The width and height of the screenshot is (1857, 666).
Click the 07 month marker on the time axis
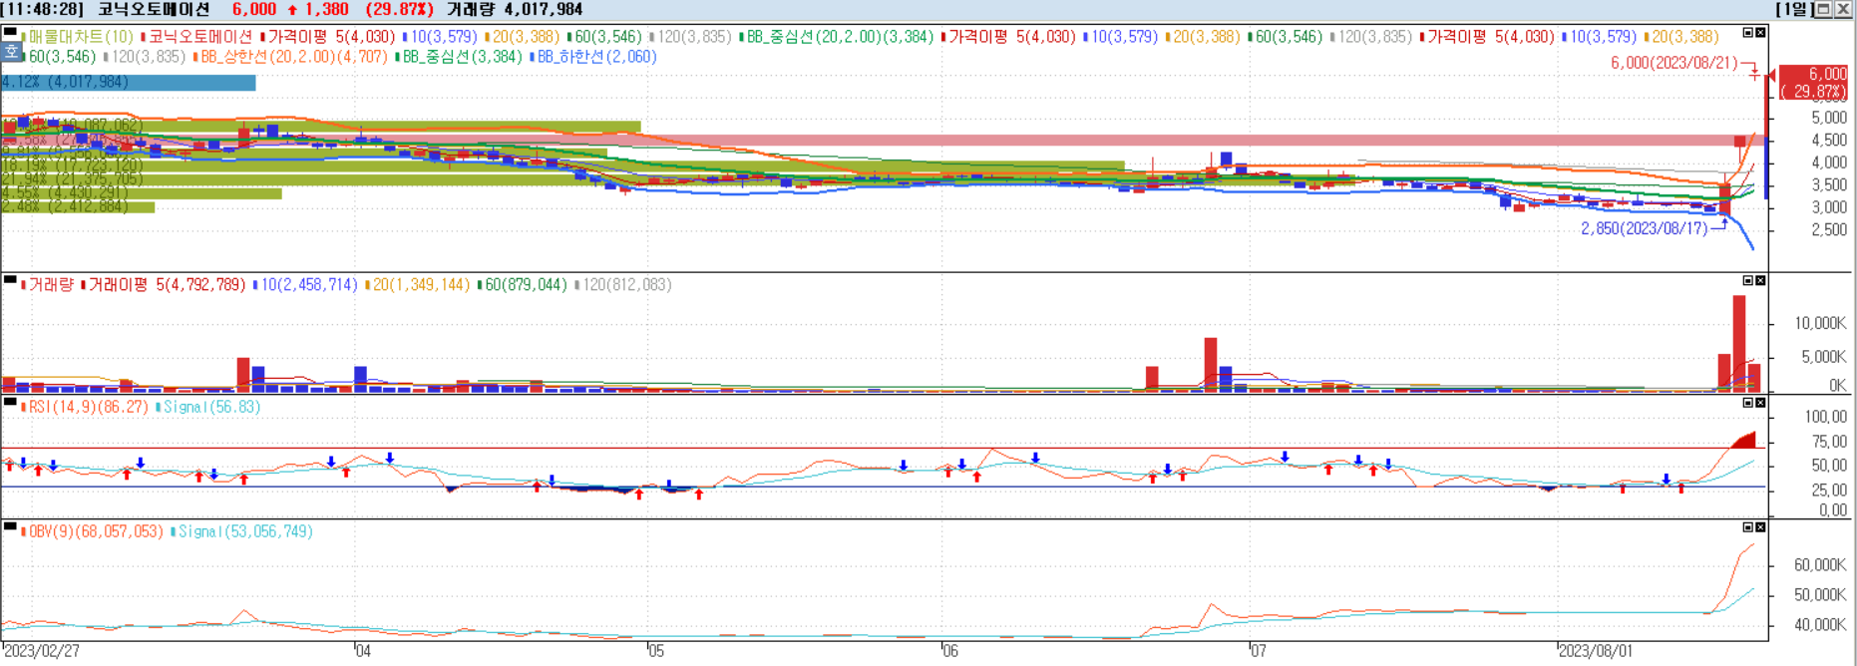(x=1259, y=651)
